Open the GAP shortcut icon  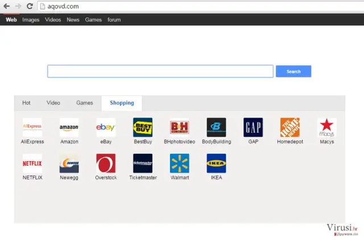[x=253, y=128]
